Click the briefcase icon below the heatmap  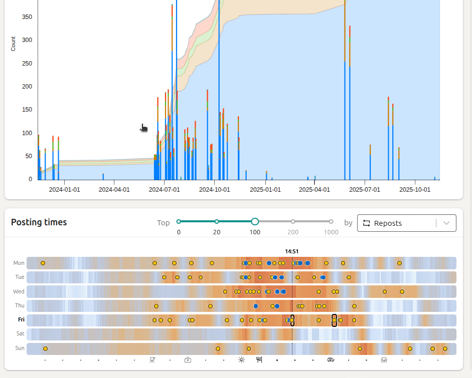pos(188,359)
